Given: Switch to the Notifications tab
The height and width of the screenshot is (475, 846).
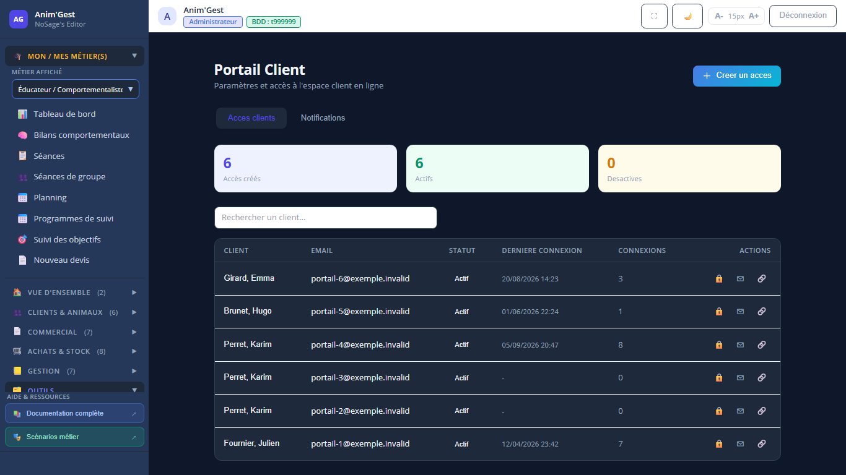Looking at the screenshot, I should tap(323, 118).
